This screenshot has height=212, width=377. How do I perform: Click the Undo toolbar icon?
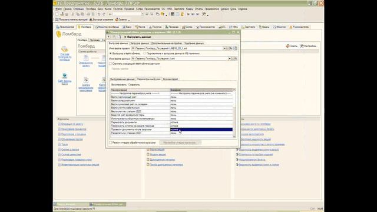click(x=99, y=14)
